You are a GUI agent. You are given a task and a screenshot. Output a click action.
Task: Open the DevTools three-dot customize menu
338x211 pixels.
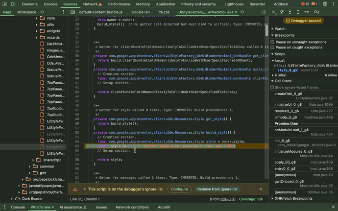[333, 4]
